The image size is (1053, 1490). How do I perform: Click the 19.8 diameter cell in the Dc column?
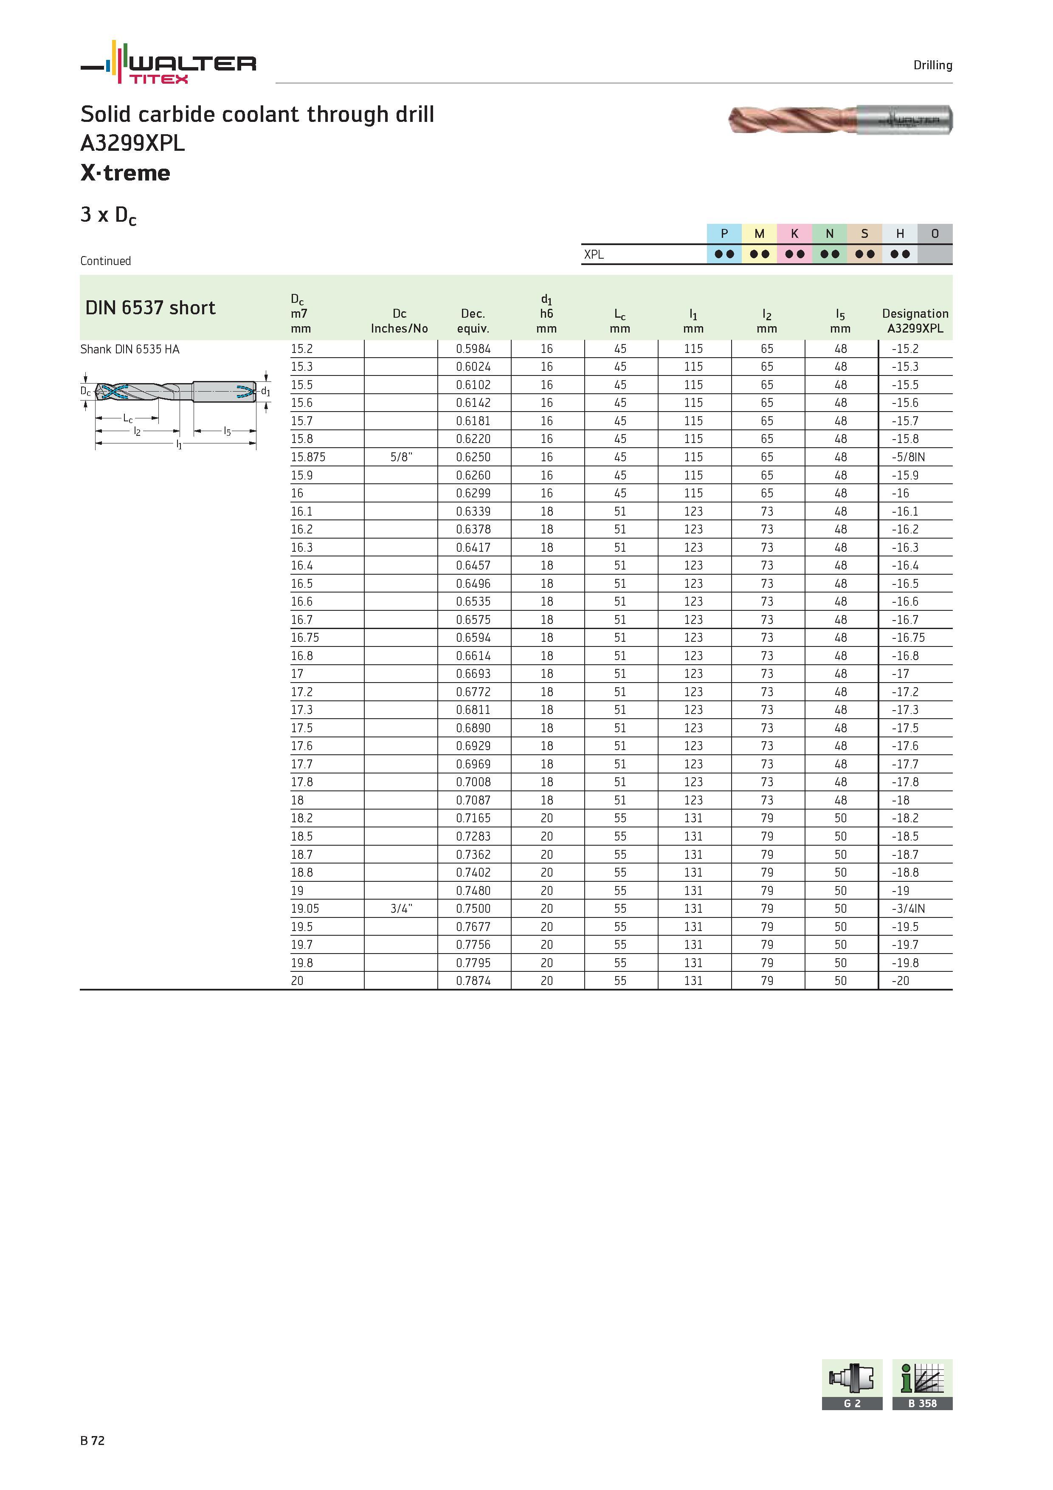[x=302, y=963]
